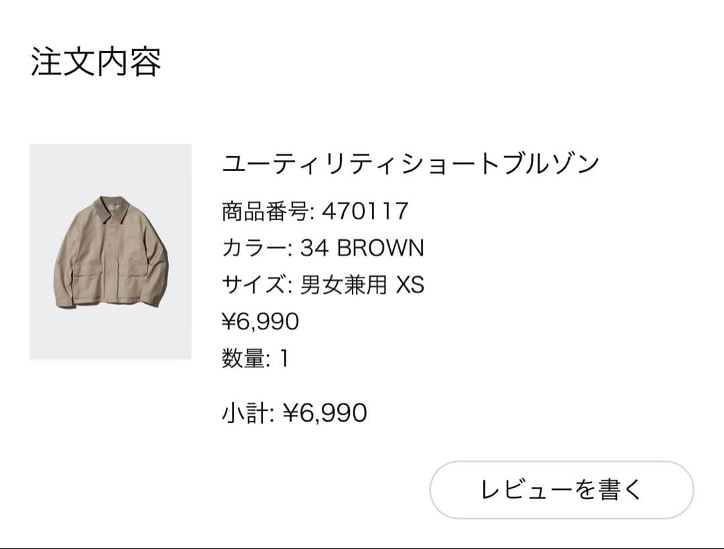Click the 注文内容 section heading
The height and width of the screenshot is (549, 724).
96,62
